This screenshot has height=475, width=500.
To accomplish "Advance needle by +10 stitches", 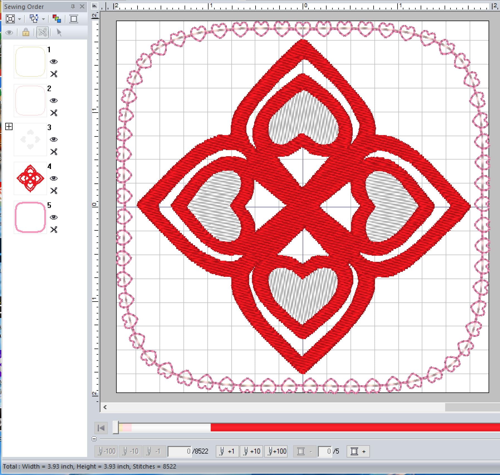I will pos(251,451).
